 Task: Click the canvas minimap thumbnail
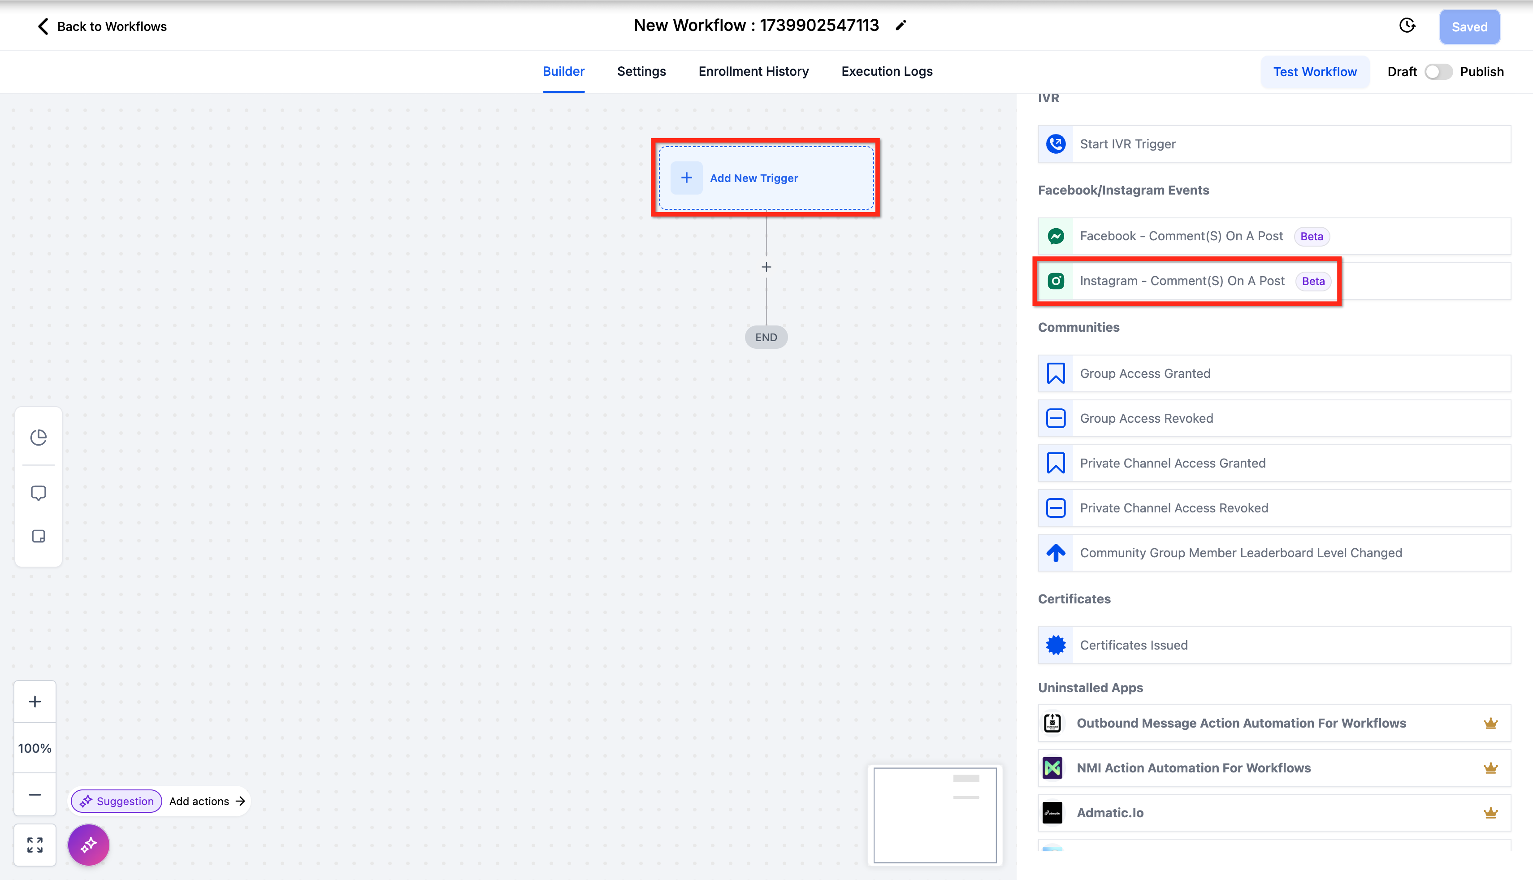pyautogui.click(x=935, y=815)
